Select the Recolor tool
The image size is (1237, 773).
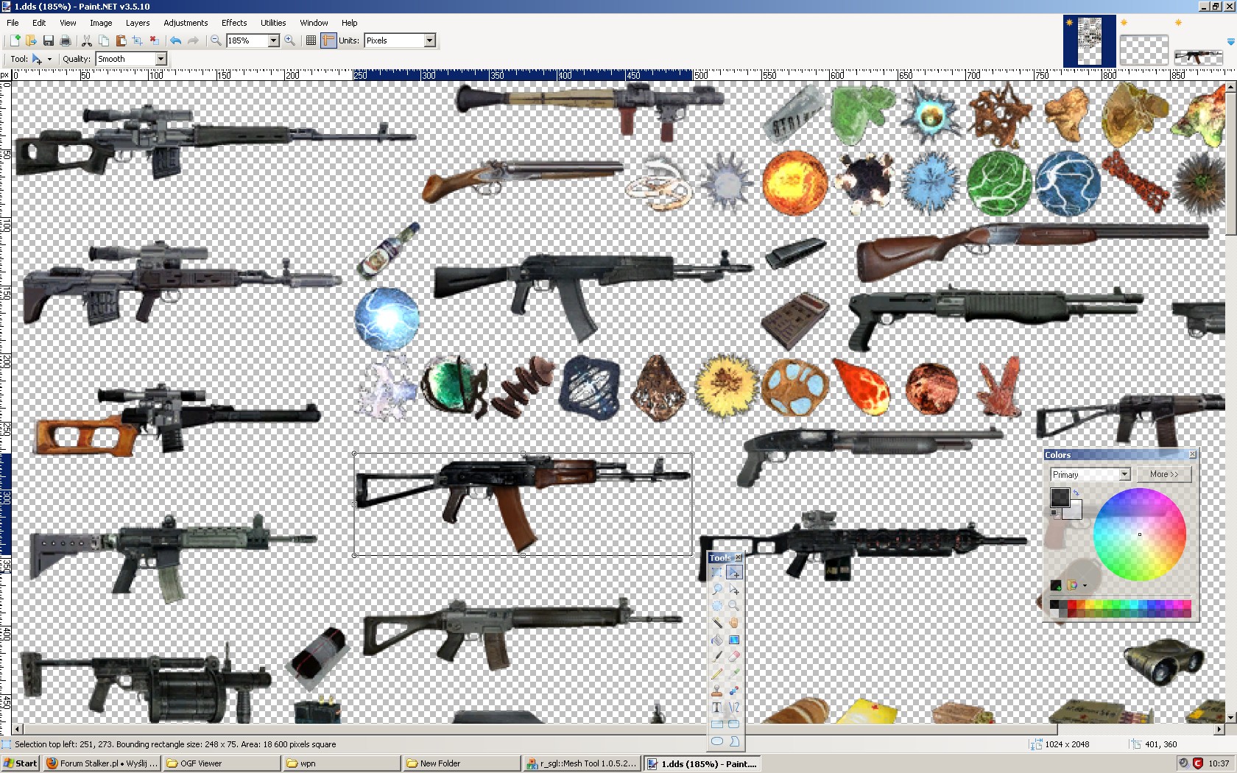click(734, 691)
